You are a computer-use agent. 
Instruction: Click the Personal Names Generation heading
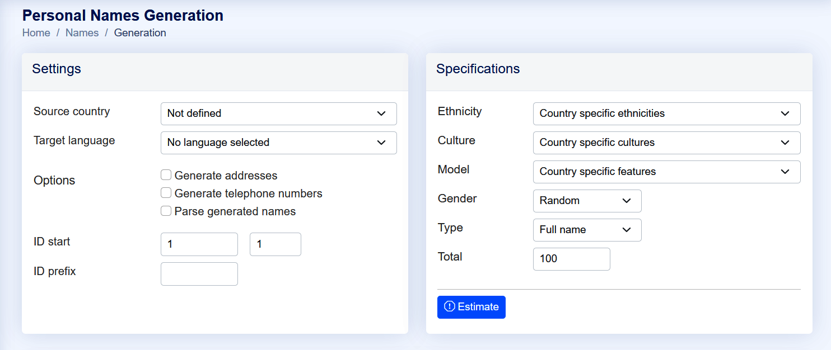[123, 15]
